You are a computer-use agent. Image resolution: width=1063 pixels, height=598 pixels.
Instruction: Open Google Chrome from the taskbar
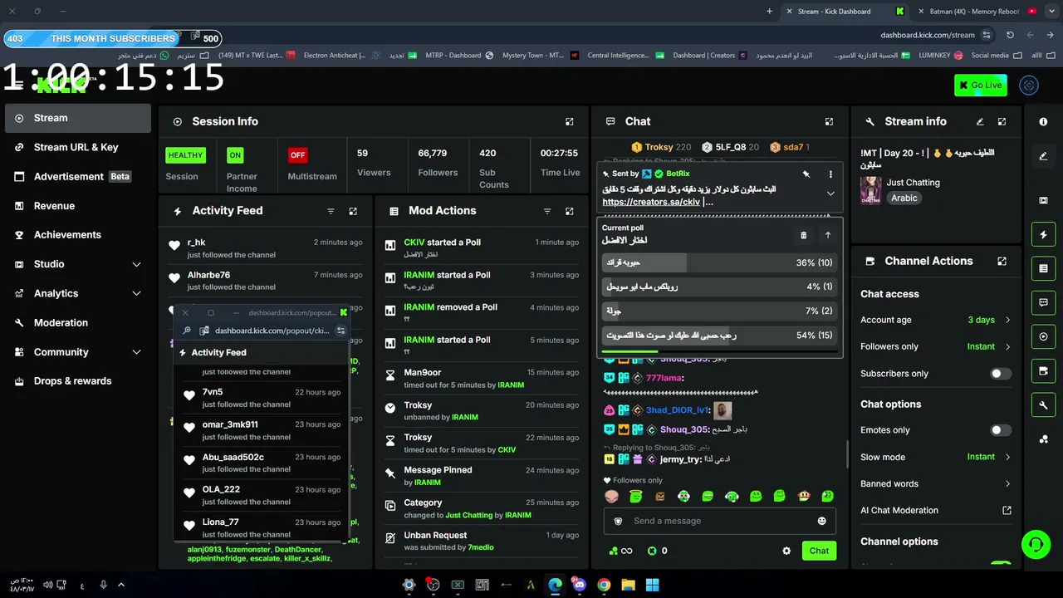click(x=604, y=585)
